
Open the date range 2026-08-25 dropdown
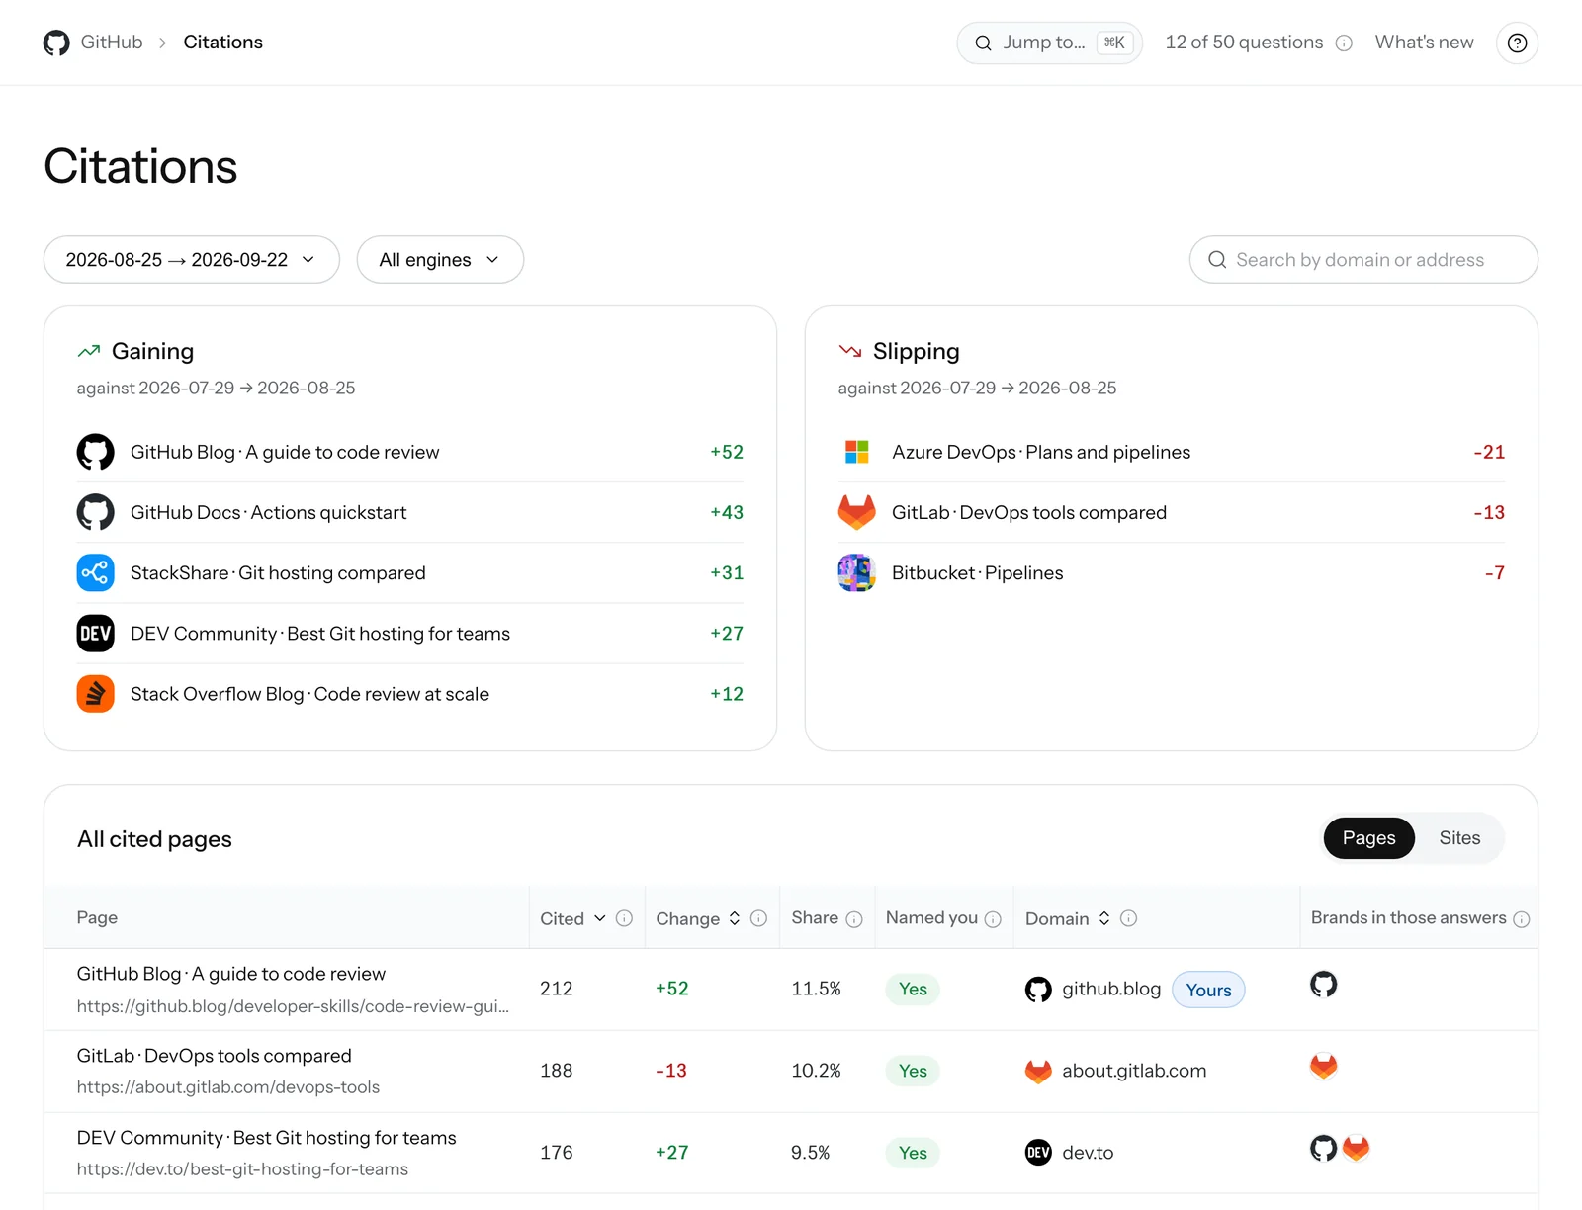(192, 259)
